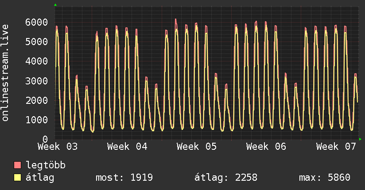
Task: Click the átlag: 2258 statistic
Action: tap(226, 178)
